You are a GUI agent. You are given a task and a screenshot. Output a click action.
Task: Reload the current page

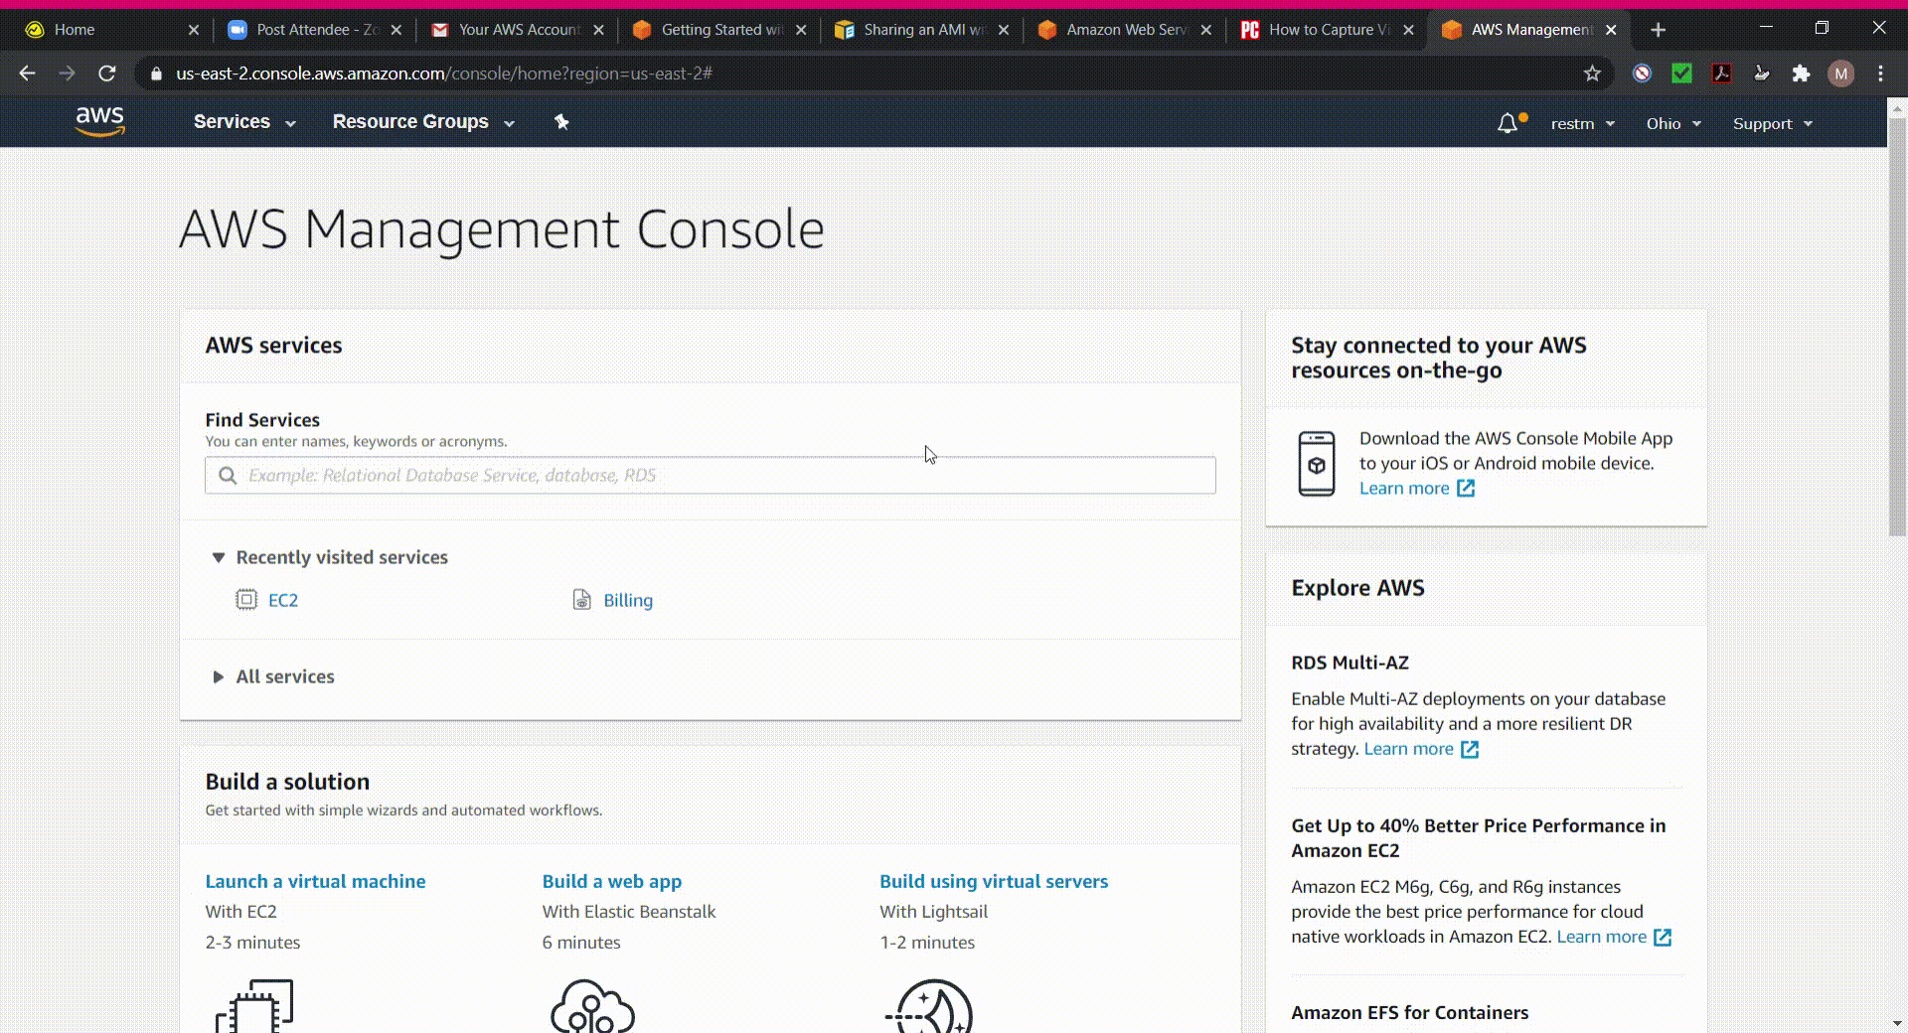tap(107, 74)
